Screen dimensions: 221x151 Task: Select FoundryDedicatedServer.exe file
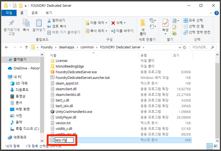coord(76,72)
